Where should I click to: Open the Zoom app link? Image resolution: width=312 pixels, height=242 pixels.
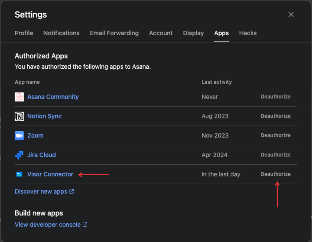click(35, 135)
